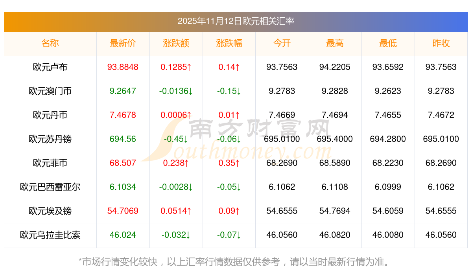Click the 欧元巴西雷亚尔 row name

point(50,187)
